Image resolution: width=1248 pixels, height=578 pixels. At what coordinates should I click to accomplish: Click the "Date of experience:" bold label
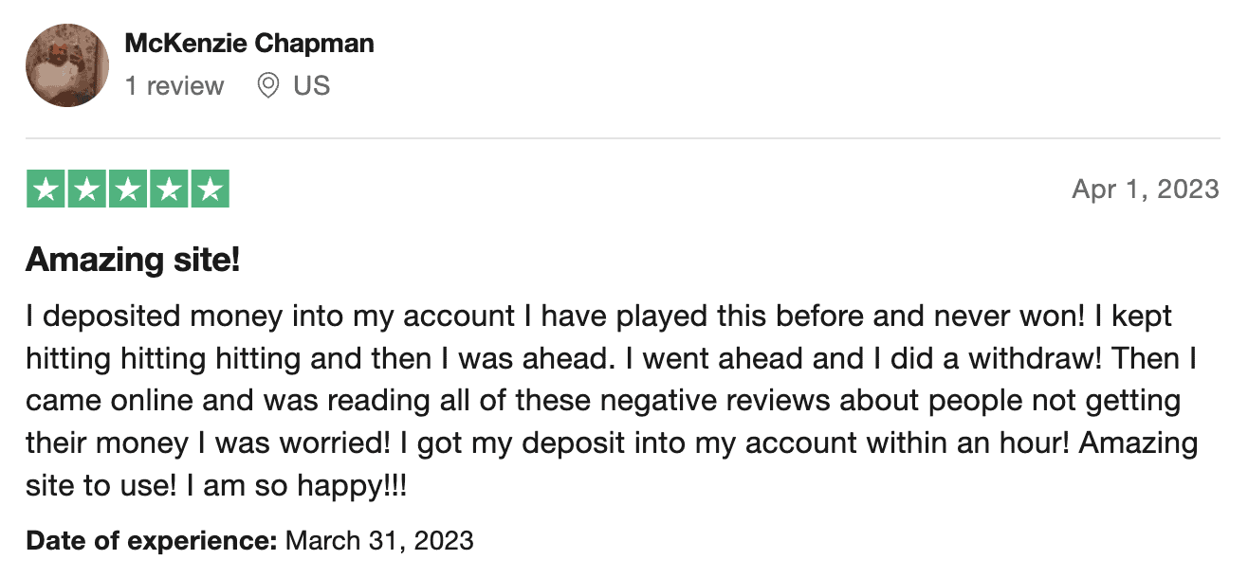pos(152,541)
